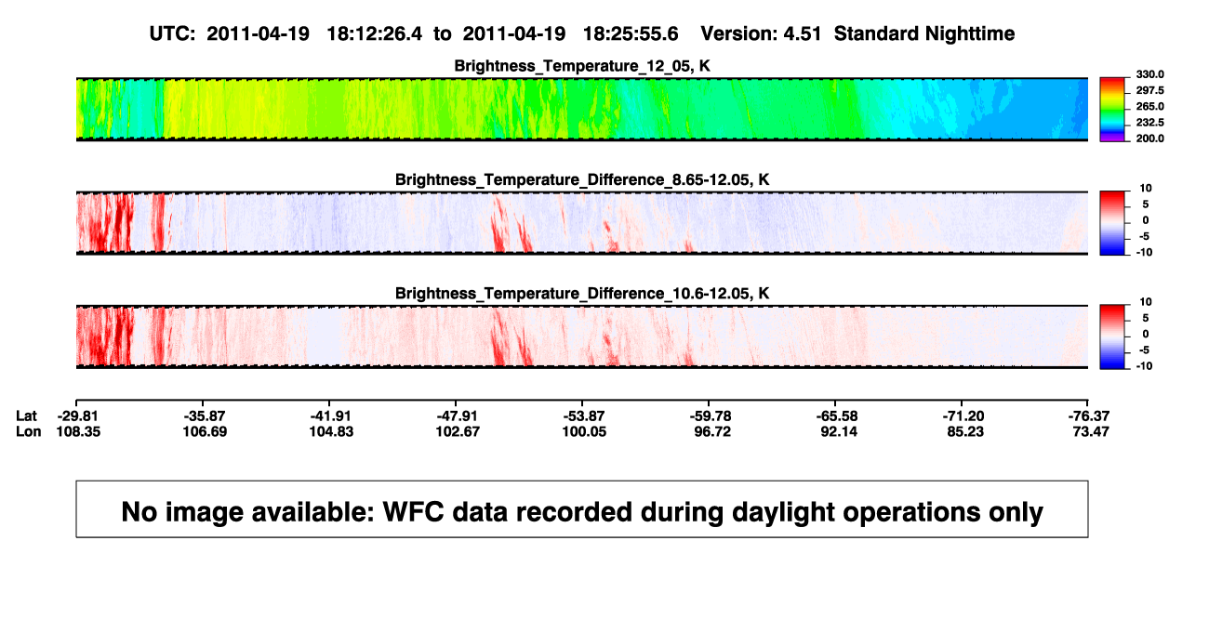Click the start time 18:12:26.4
Screen dimensions: 1209x620
[374, 33]
